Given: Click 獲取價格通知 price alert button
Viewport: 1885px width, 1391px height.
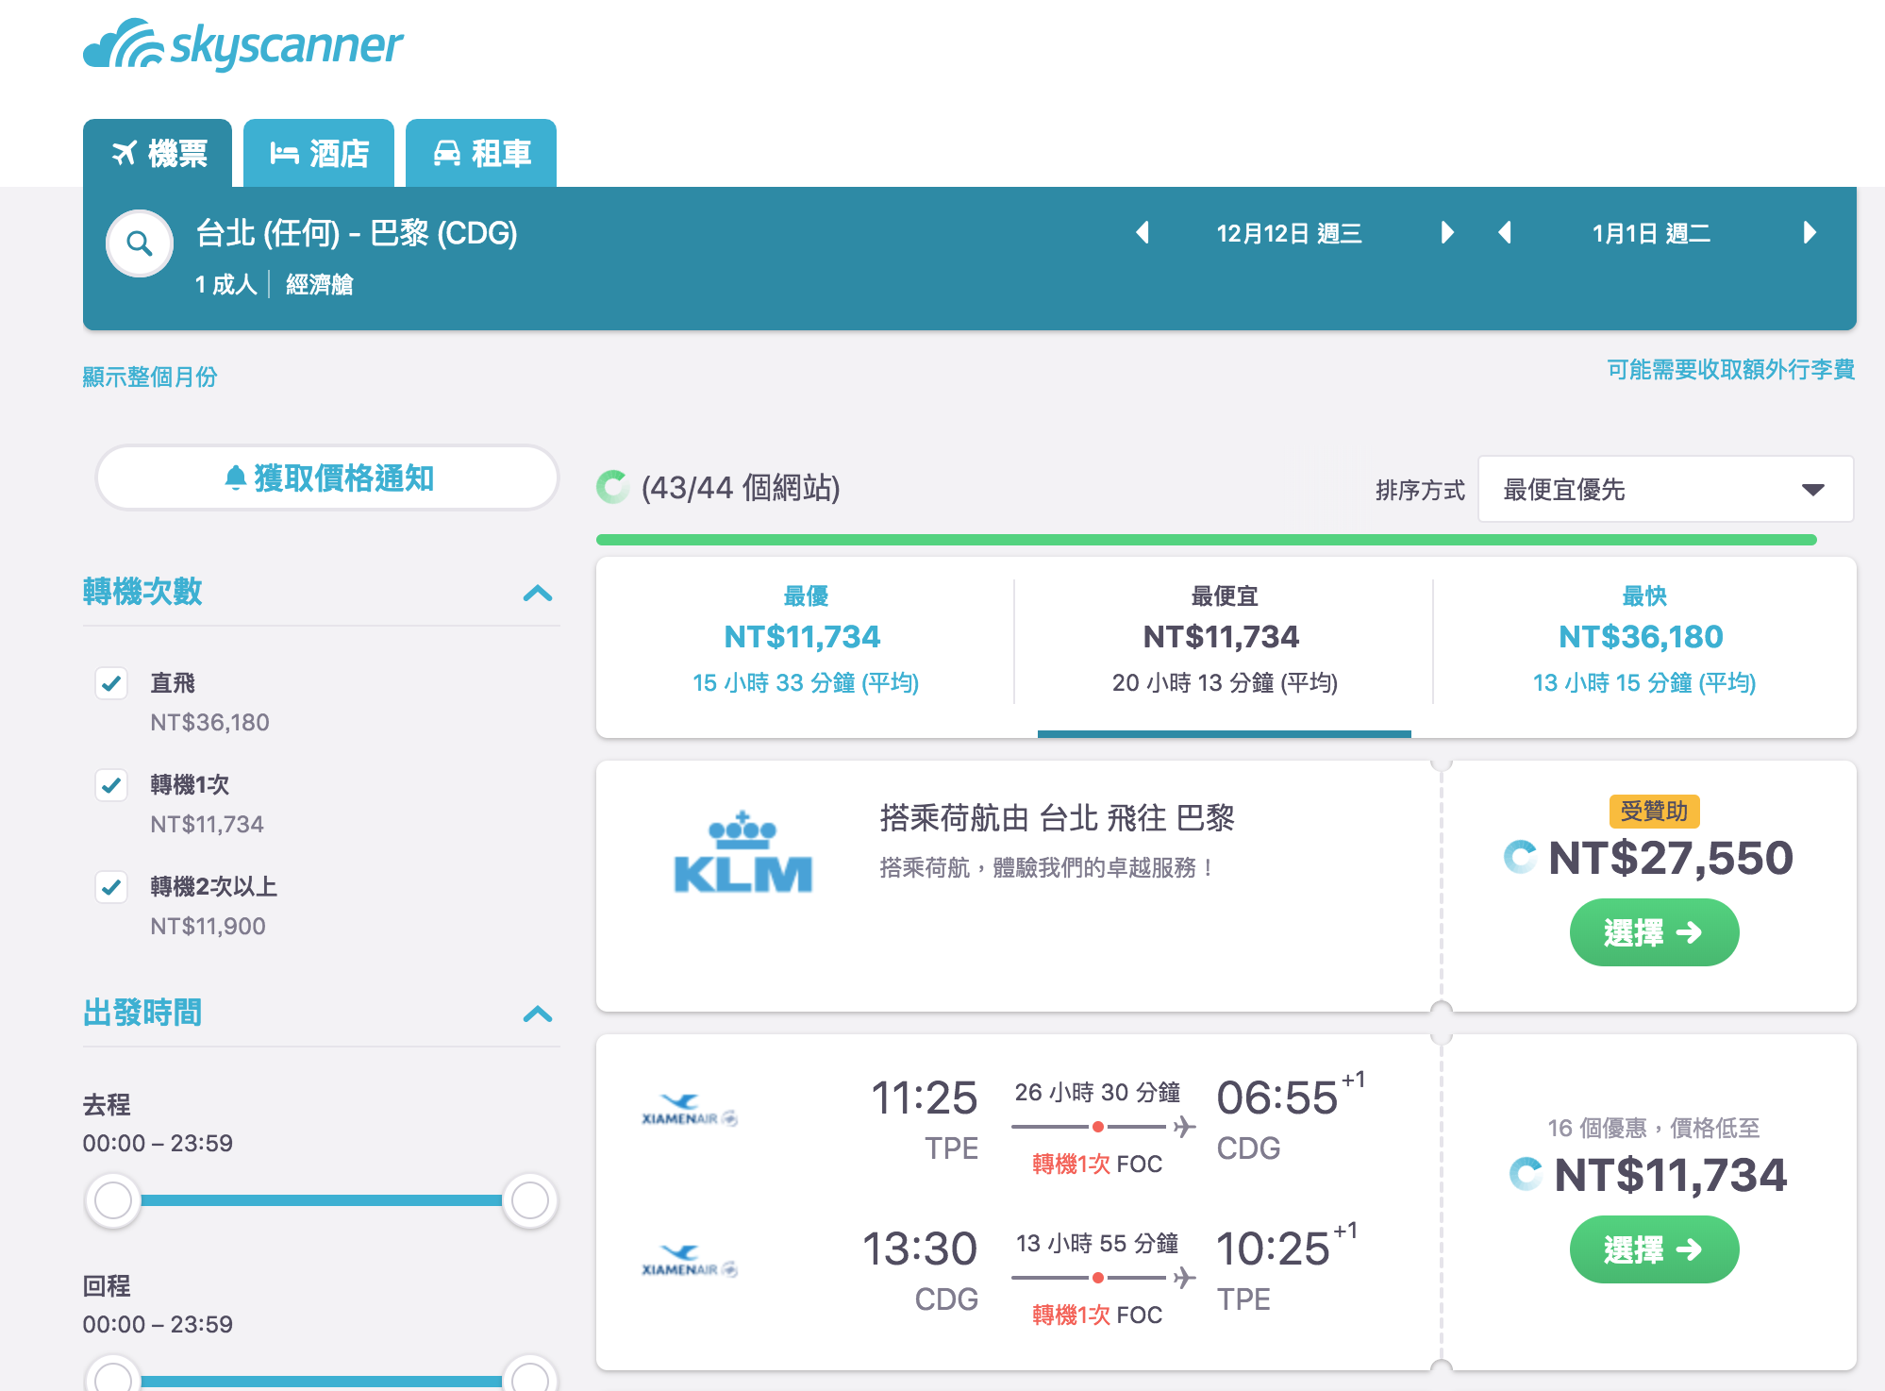Looking at the screenshot, I should point(327,478).
